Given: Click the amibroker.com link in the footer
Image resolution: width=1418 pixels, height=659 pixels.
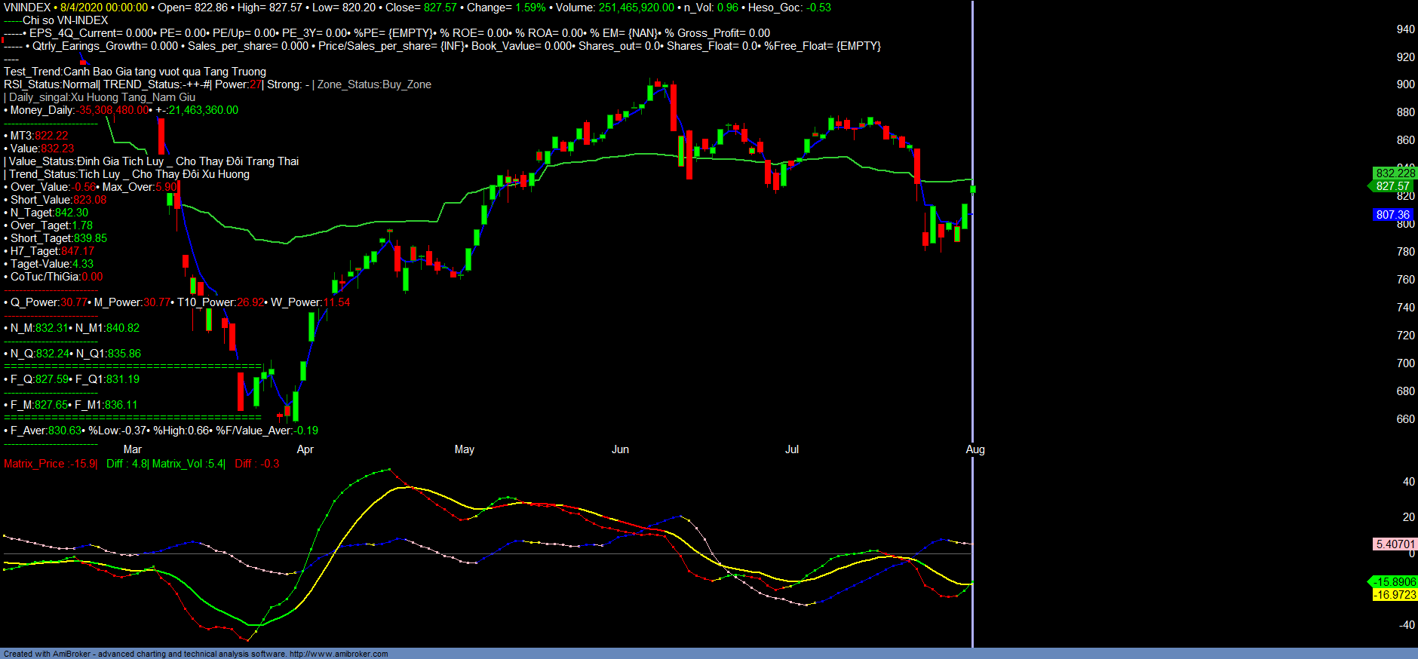Looking at the screenshot, I should tap(339, 654).
